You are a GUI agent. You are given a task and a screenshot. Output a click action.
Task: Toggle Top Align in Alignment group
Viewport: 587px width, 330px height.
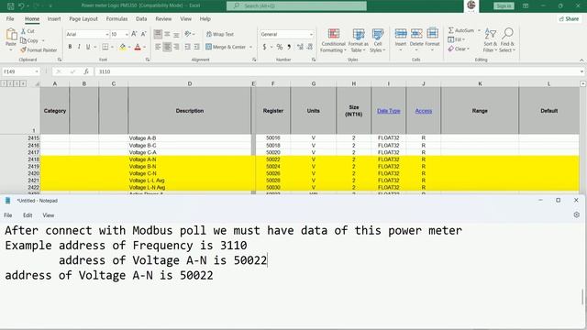coord(158,34)
